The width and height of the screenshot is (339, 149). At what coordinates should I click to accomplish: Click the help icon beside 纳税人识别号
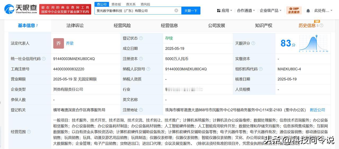coord(148,69)
